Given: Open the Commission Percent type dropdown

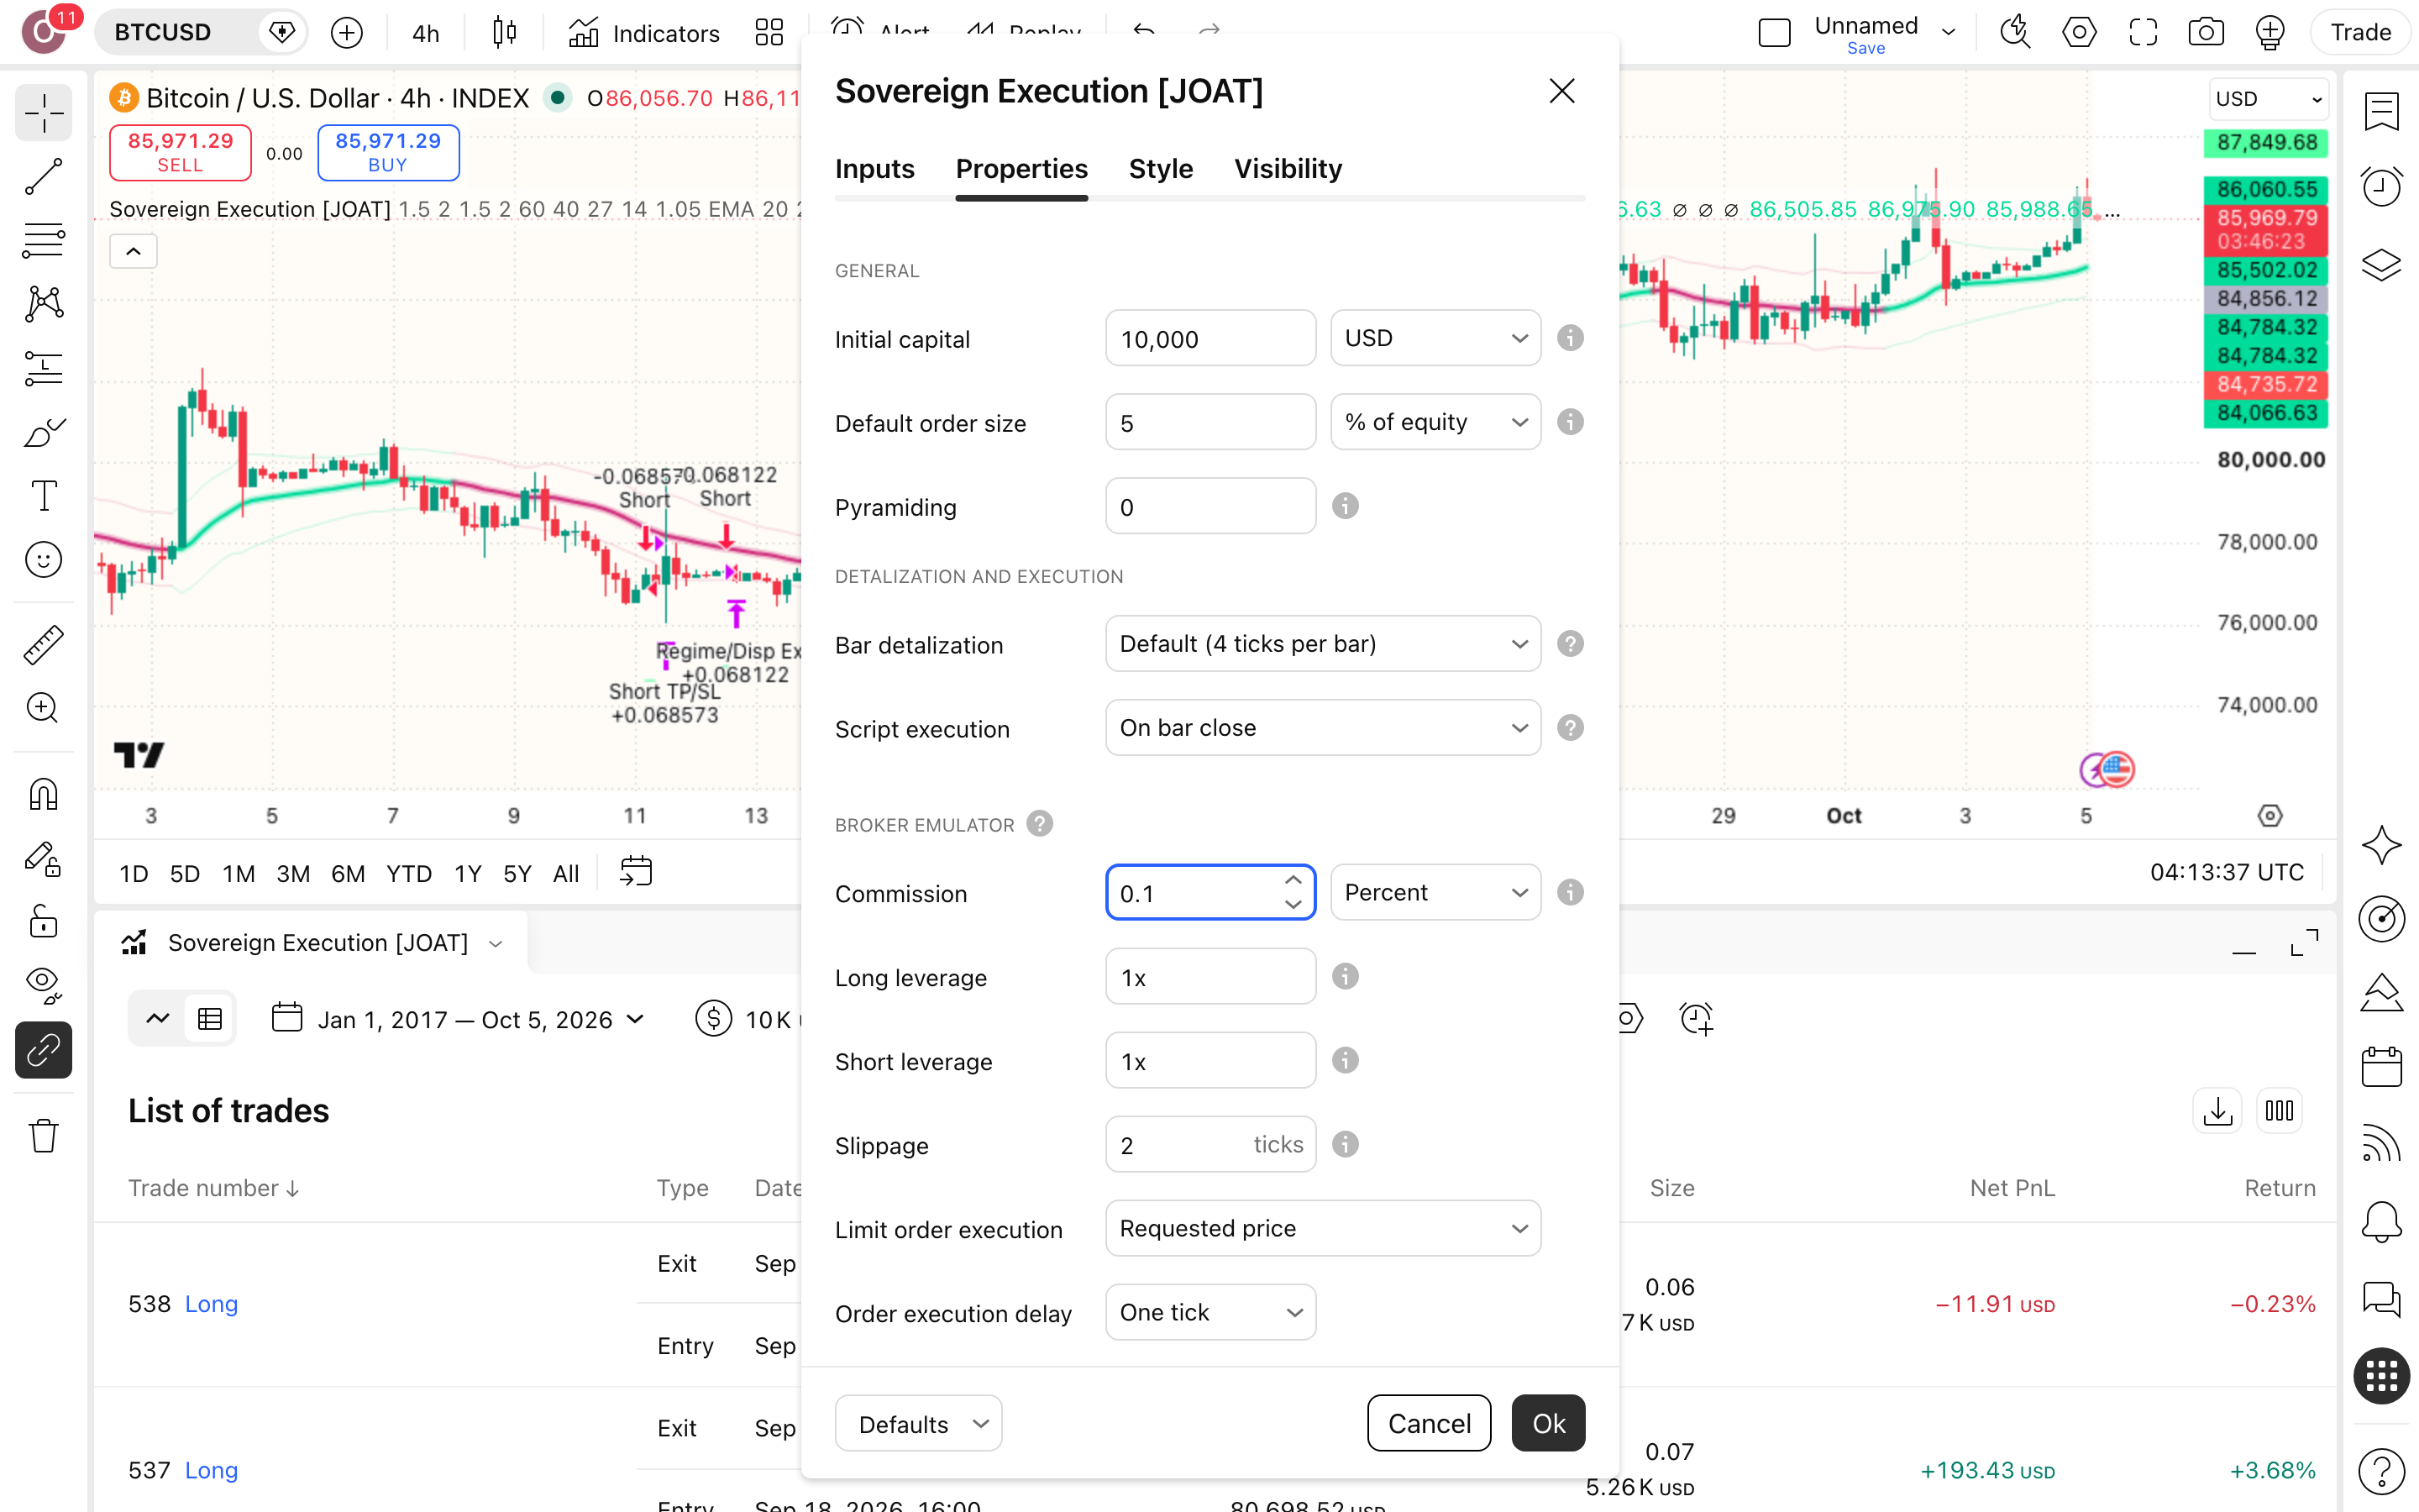Looking at the screenshot, I should click(x=1435, y=892).
